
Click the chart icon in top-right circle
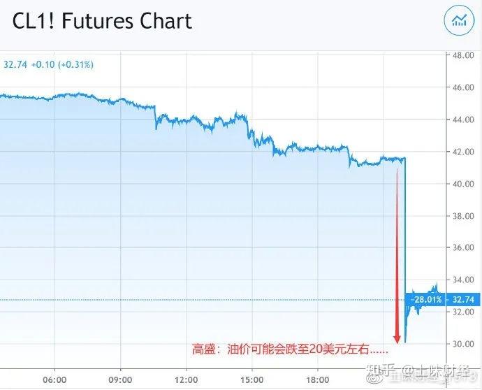click(459, 21)
